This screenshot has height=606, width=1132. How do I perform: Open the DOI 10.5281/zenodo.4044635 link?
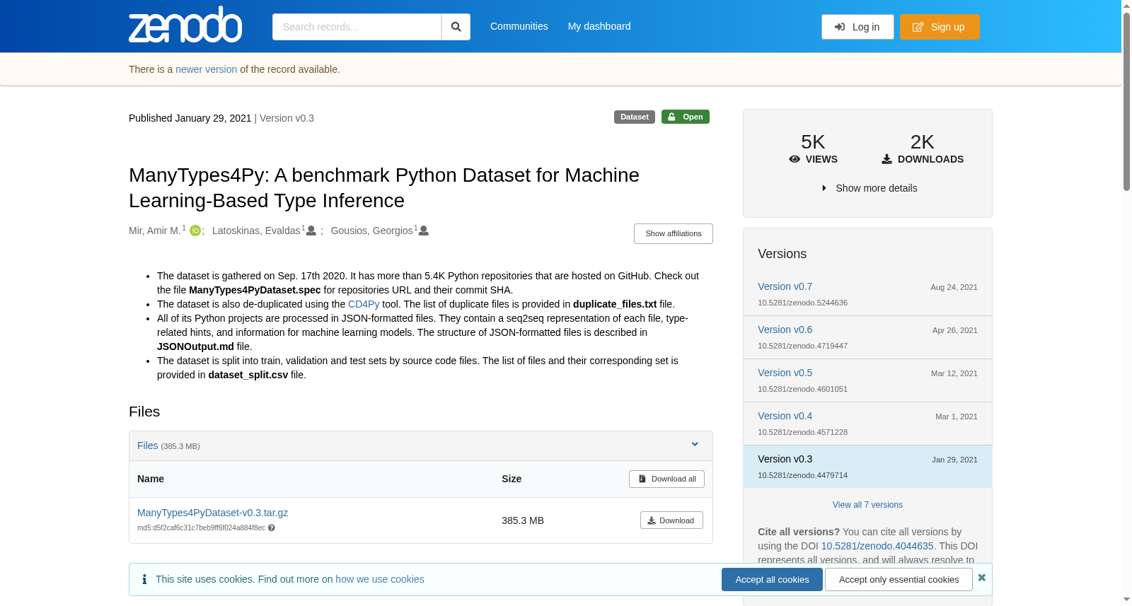[877, 546]
